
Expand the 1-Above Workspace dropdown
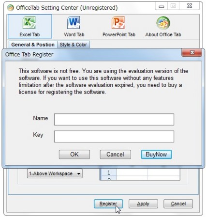(x=55, y=173)
